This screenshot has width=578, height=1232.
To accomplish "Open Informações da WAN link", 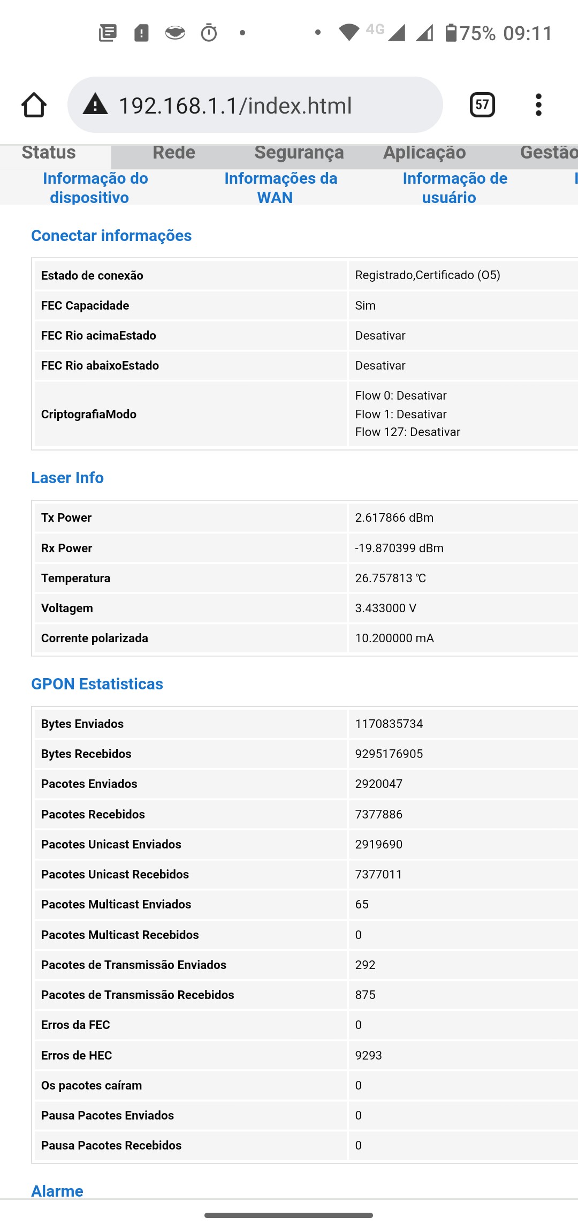I will [280, 187].
